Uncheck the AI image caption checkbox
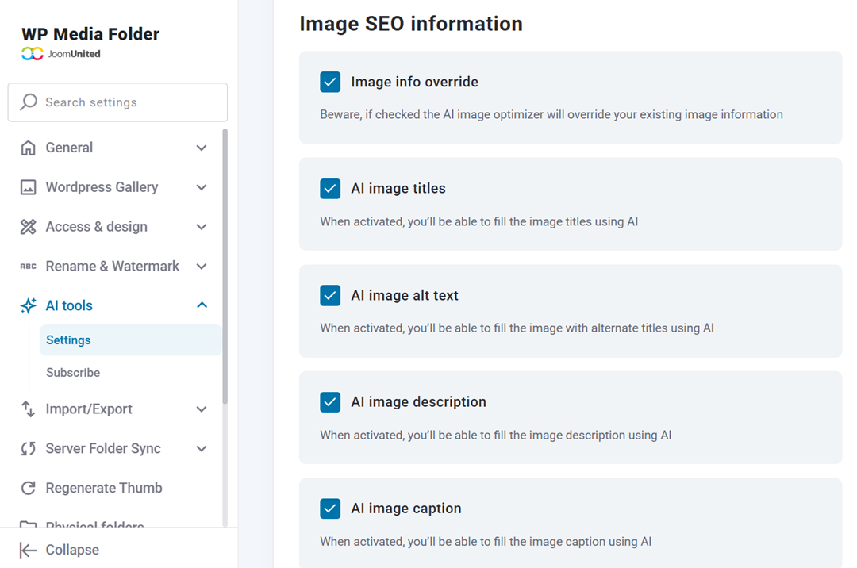The width and height of the screenshot is (857, 568). tap(330, 509)
